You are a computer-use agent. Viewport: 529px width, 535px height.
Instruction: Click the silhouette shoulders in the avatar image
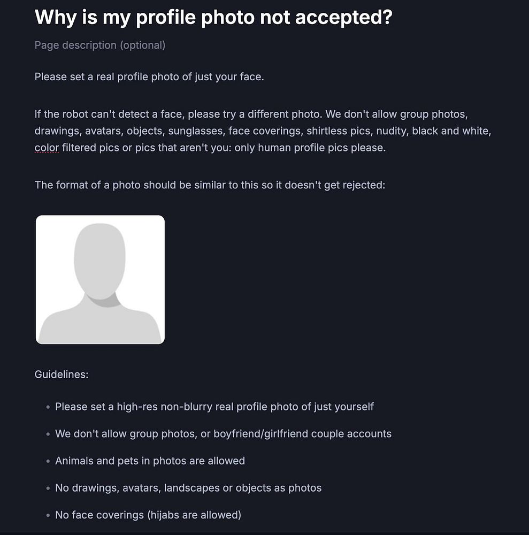tap(100, 323)
